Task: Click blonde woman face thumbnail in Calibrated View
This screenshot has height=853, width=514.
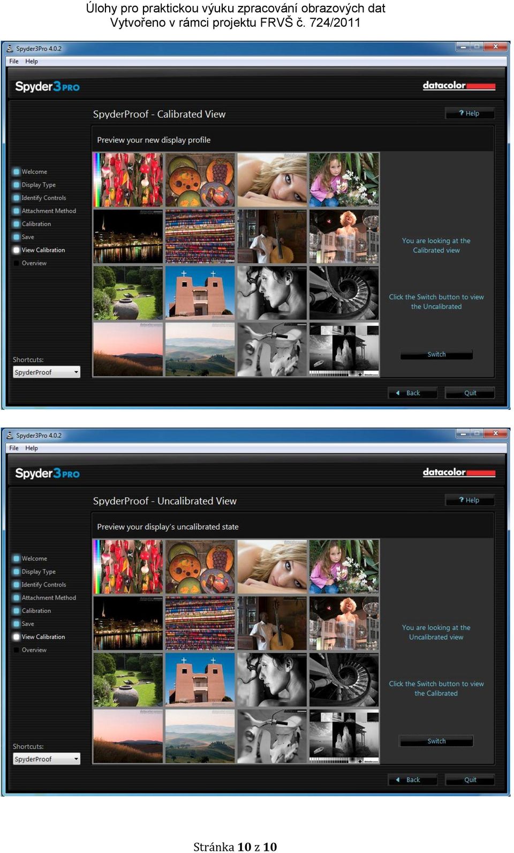Action: (272, 180)
